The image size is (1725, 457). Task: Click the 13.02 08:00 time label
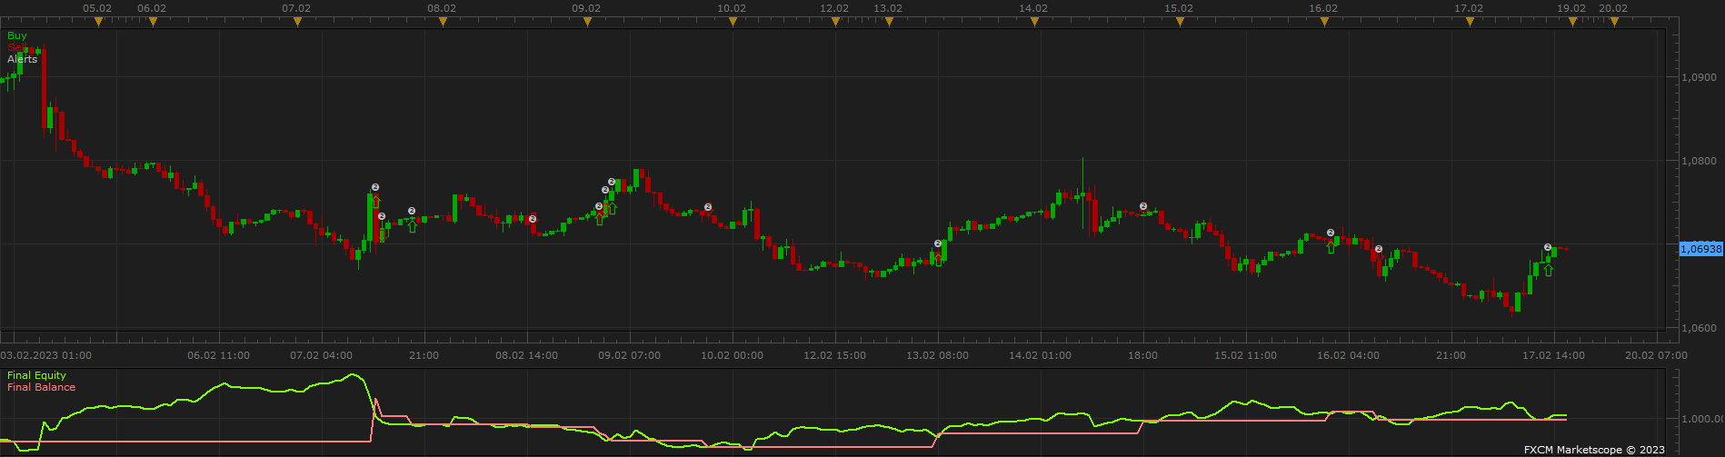[937, 355]
